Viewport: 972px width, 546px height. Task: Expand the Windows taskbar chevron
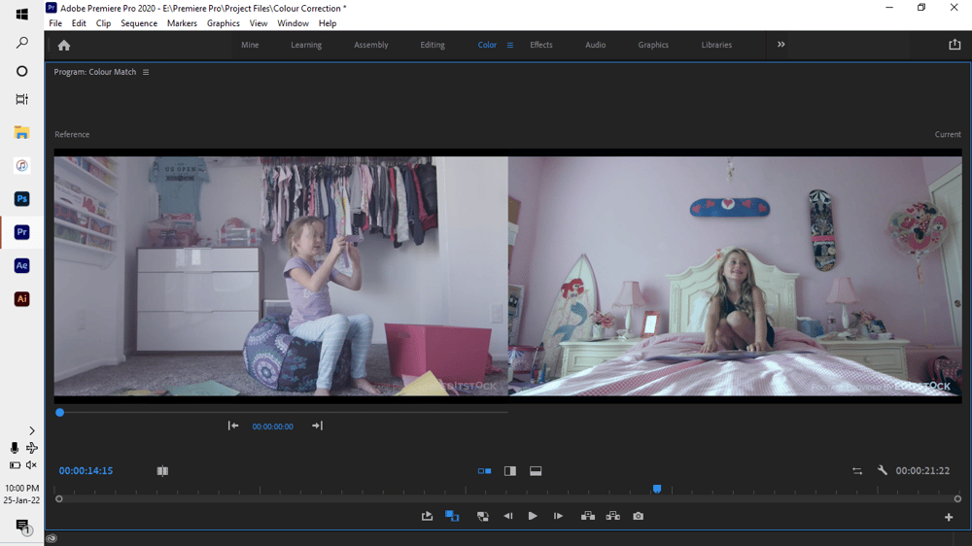tap(32, 430)
